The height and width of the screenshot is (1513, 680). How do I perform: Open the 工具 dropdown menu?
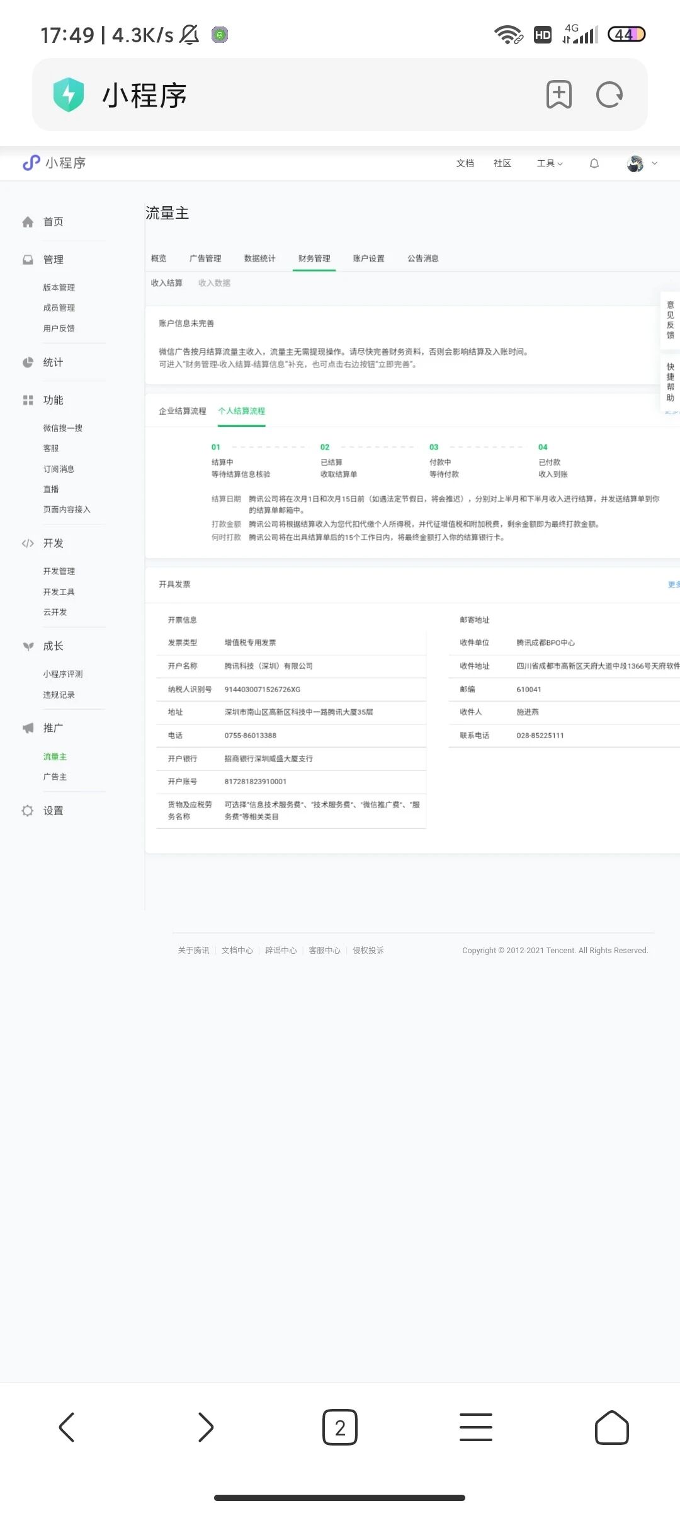click(550, 163)
